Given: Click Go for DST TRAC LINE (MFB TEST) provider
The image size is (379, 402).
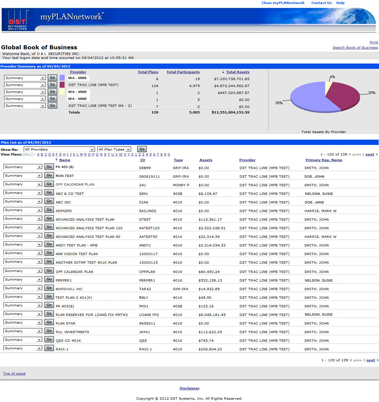Looking at the screenshot, I should [x=52, y=85].
